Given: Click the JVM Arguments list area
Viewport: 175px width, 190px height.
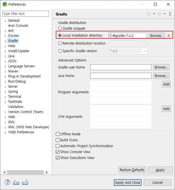Looking at the screenshot, I should pos(121,117).
